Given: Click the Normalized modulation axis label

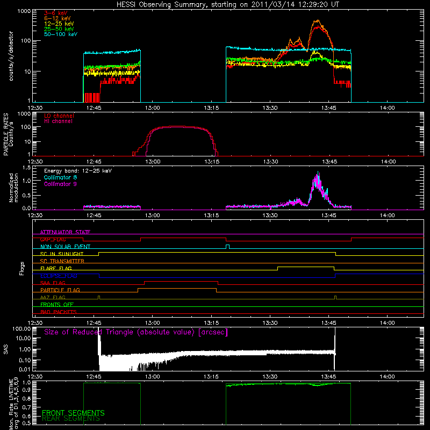Looking at the screenshot, I should click(14, 188).
